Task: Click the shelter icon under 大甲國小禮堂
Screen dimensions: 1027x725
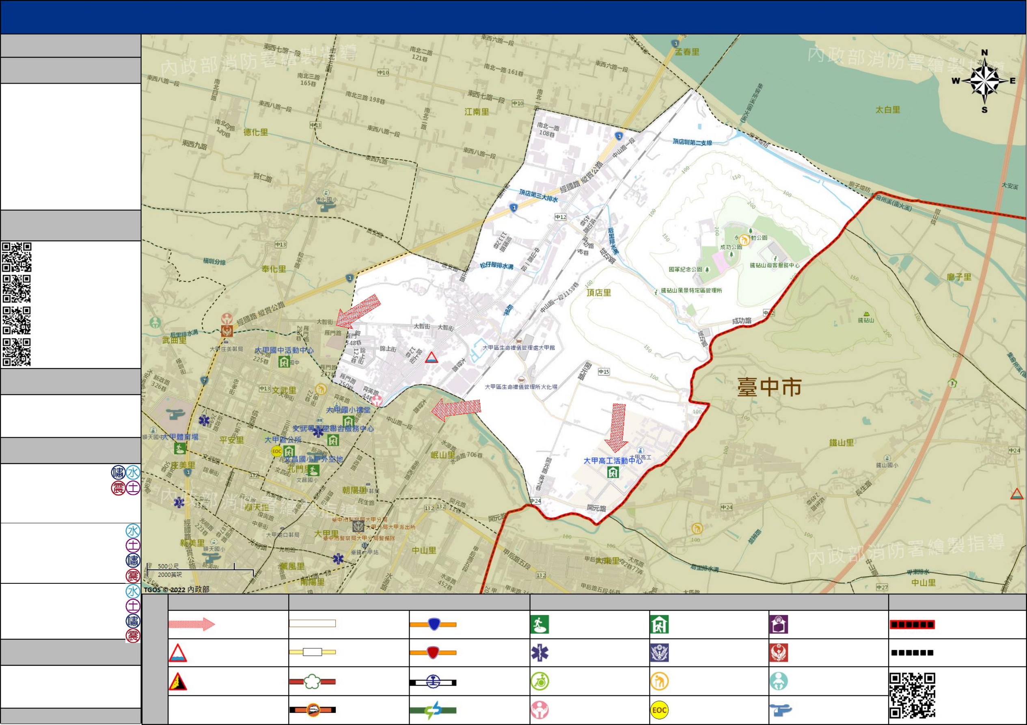Action: (348, 421)
